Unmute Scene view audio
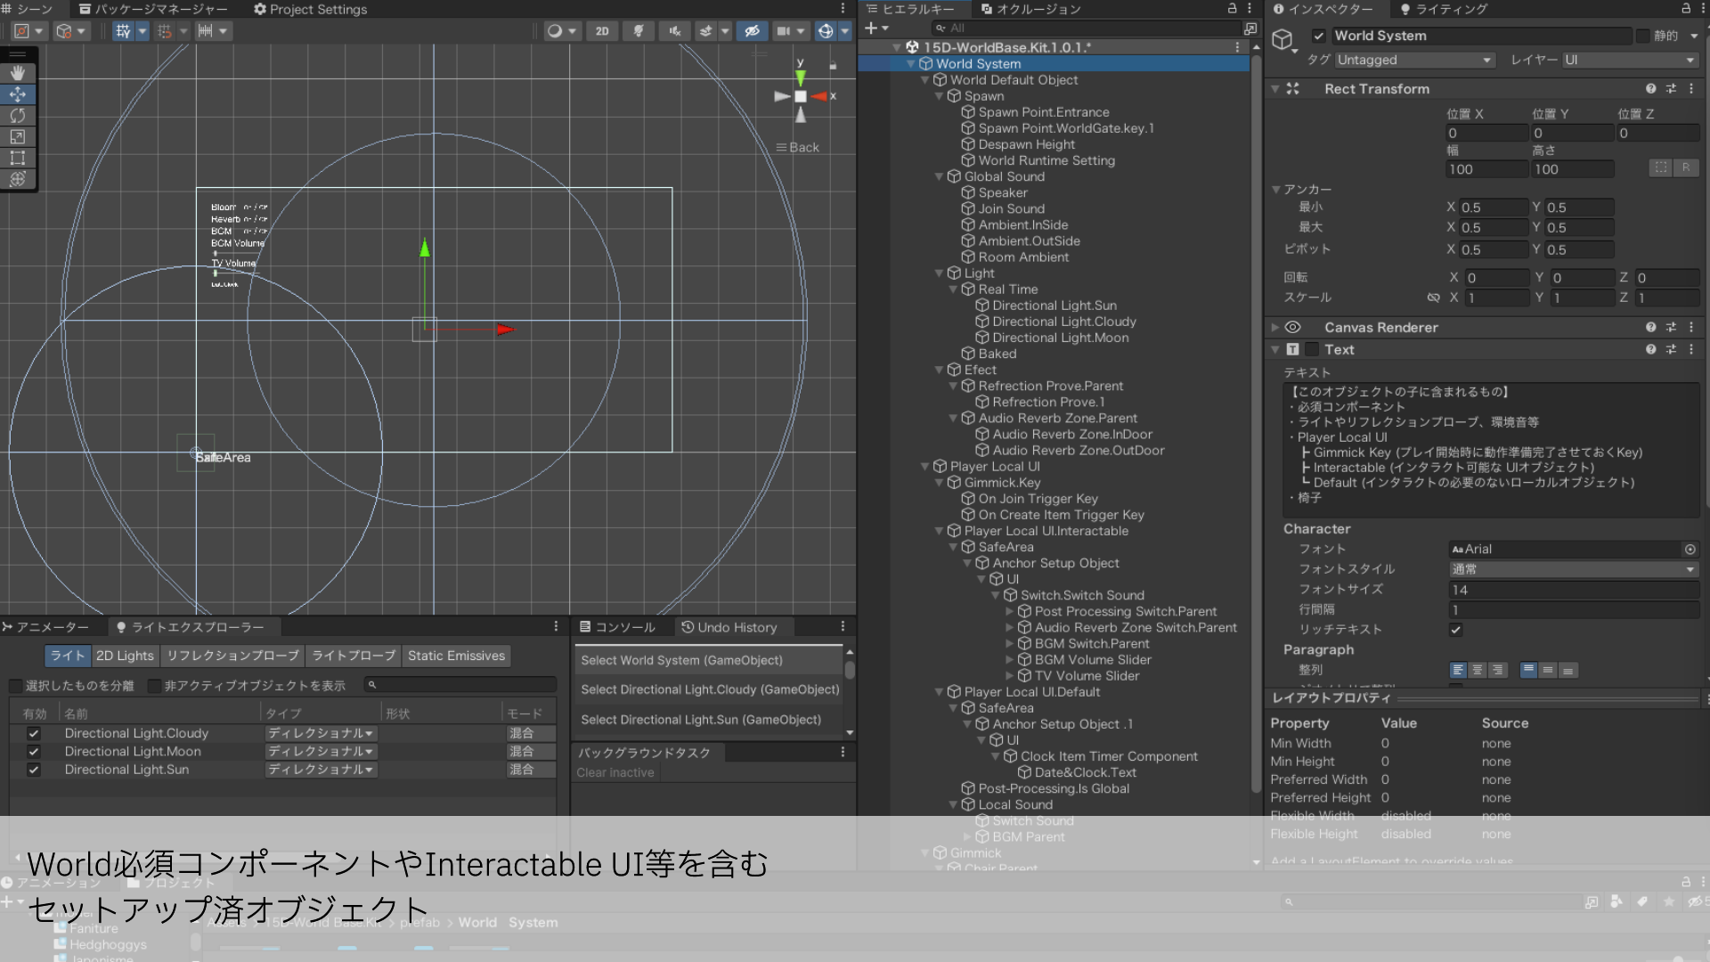The height and width of the screenshot is (962, 1710). click(x=673, y=30)
